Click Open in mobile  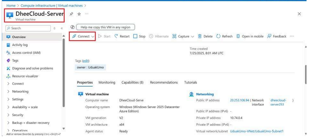pos(250,36)
